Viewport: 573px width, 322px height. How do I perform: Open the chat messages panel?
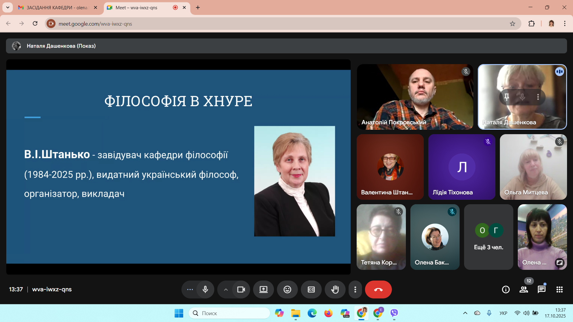click(x=541, y=290)
